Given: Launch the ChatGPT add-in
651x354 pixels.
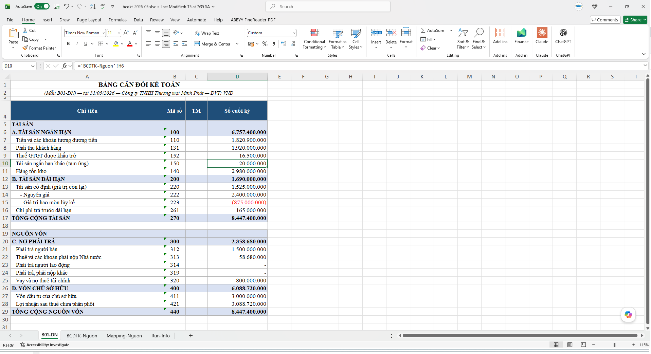Looking at the screenshot, I should 563,36.
